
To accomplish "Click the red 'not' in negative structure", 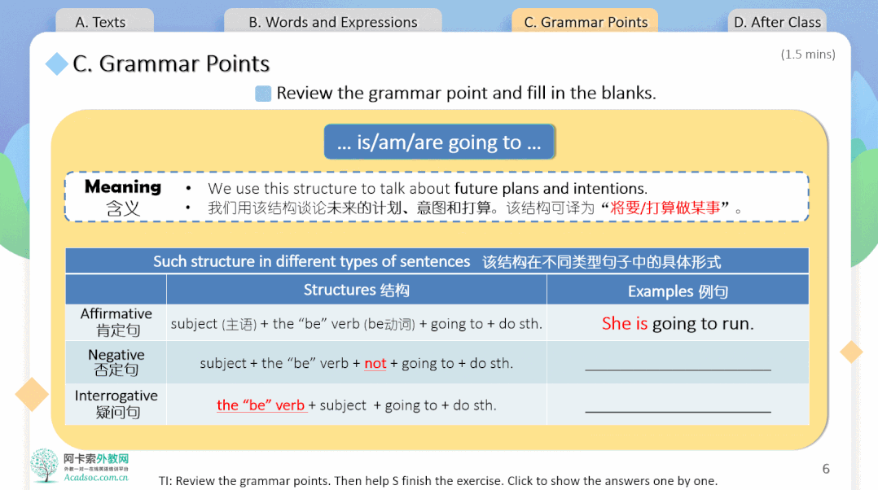I will 375,364.
